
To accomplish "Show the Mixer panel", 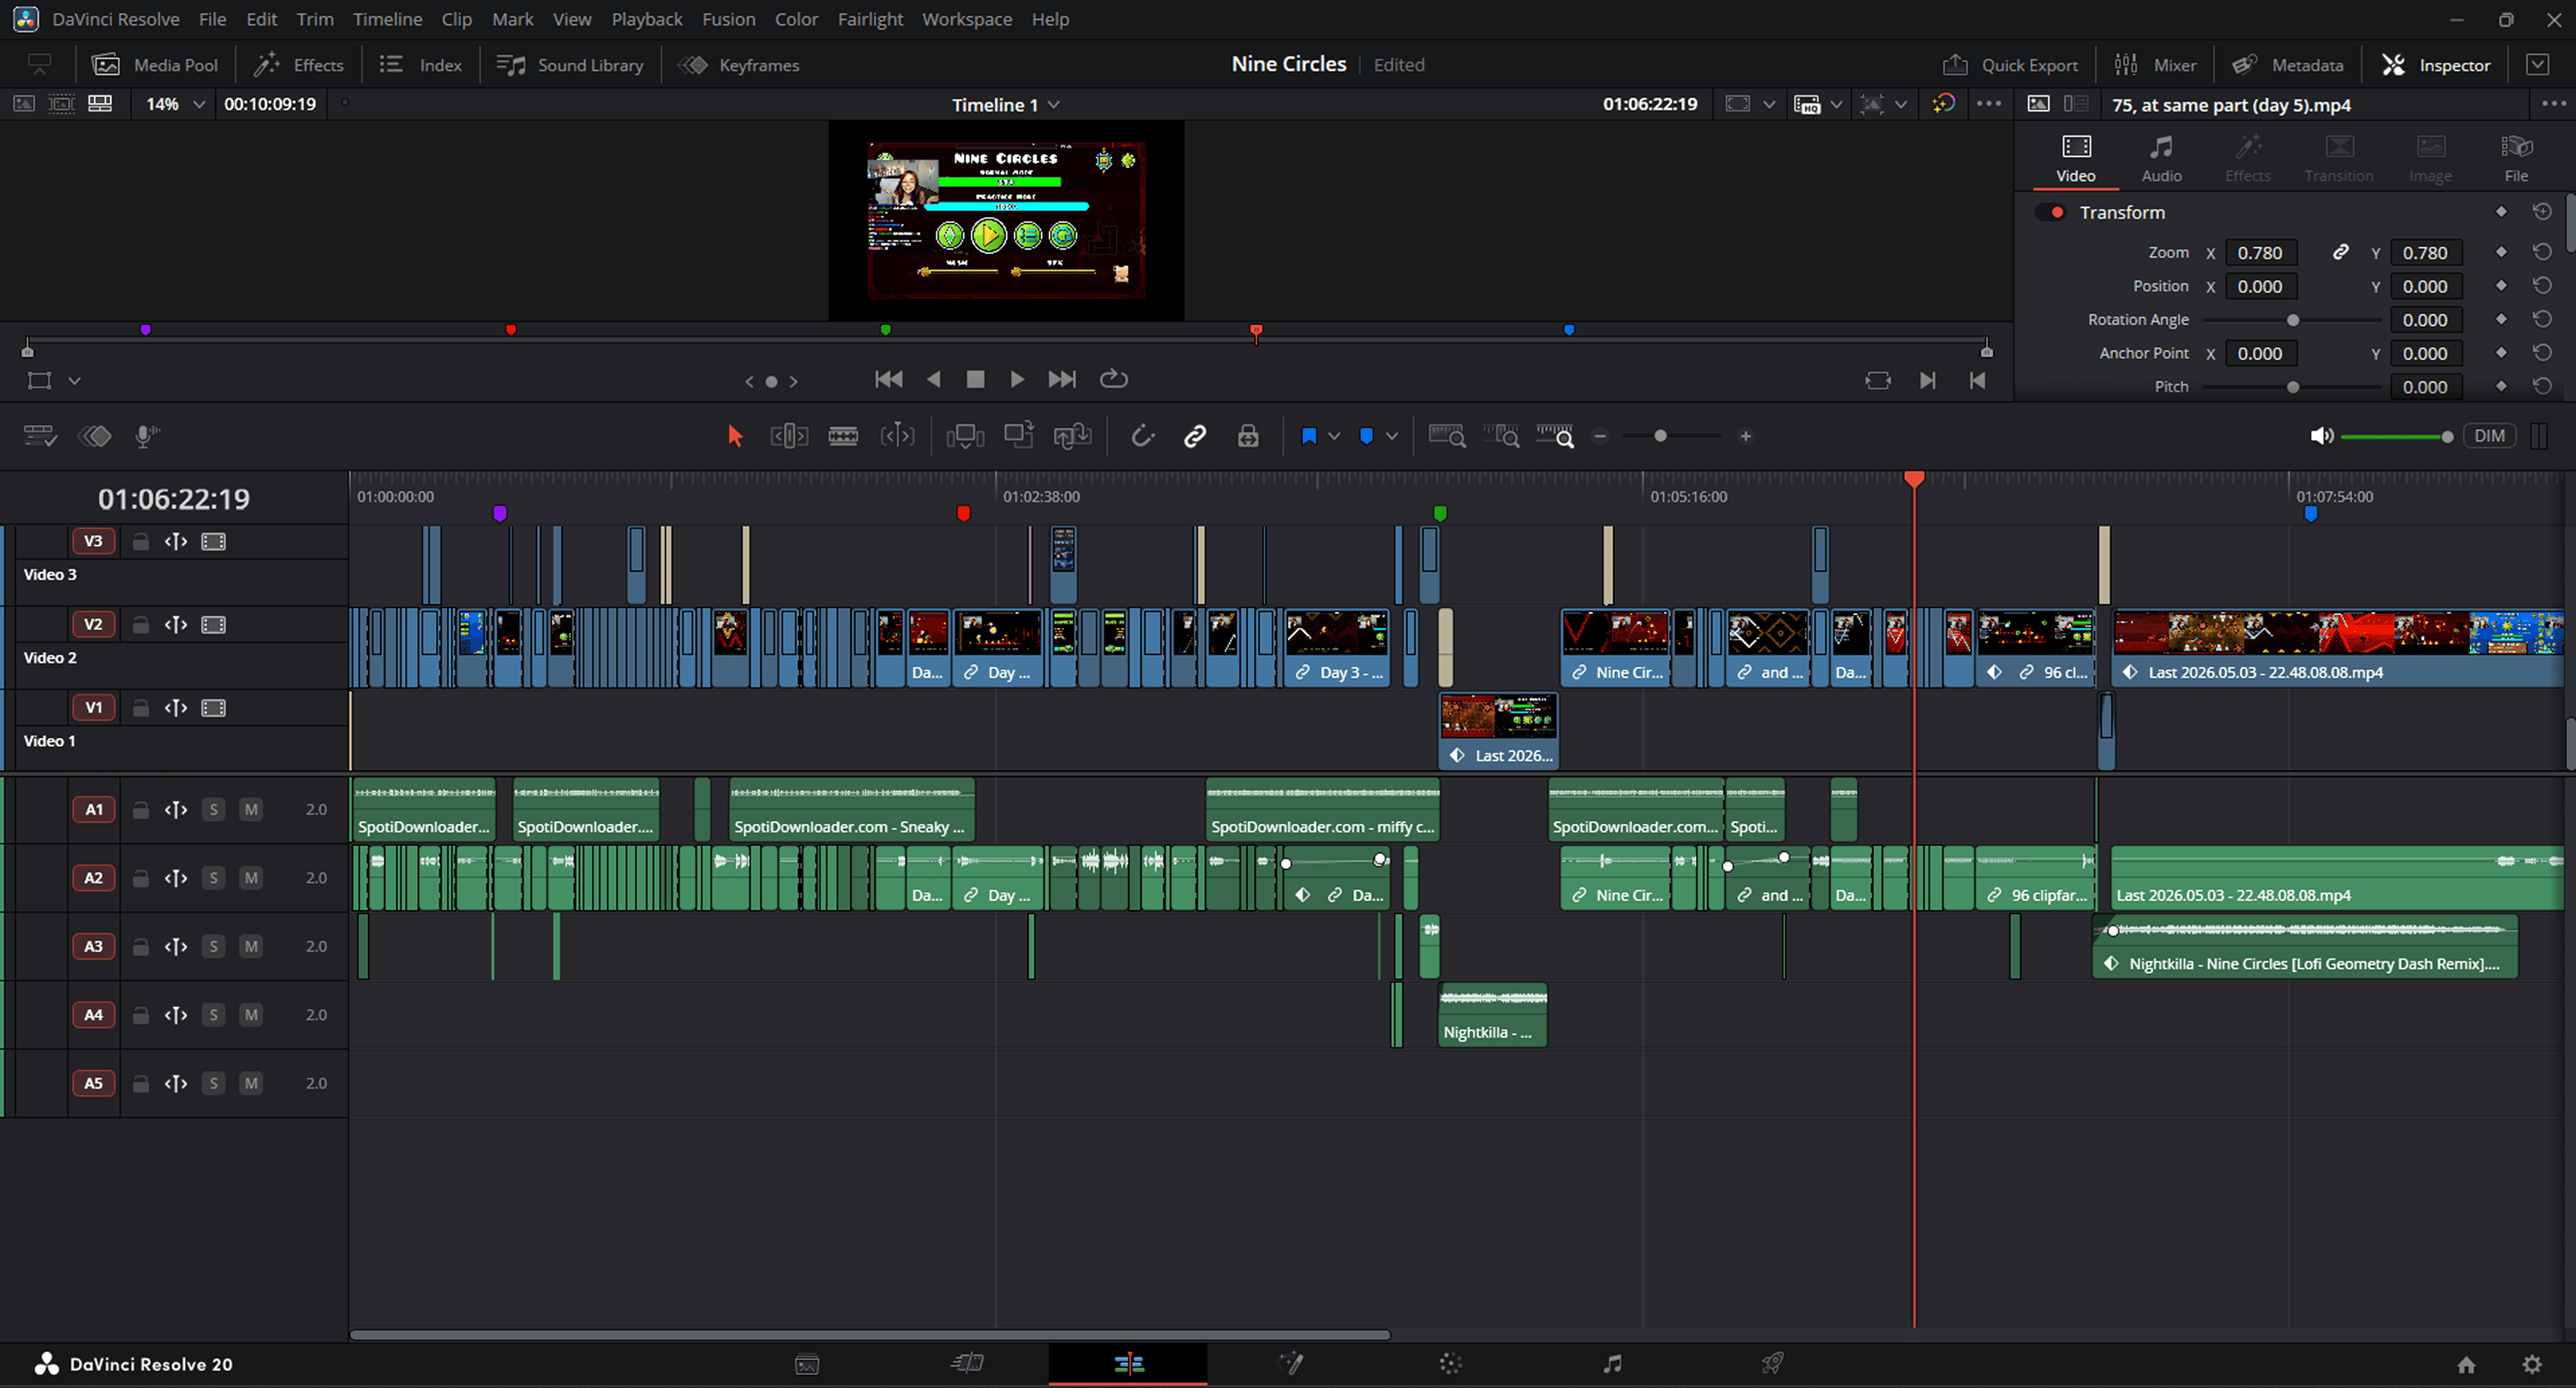I will point(2155,65).
